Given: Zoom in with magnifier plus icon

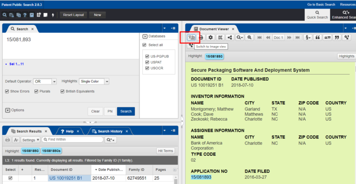Looking at the screenshot, I should [x=249, y=38].
